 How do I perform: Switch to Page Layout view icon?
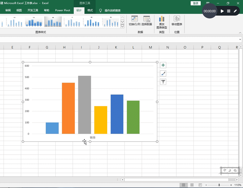192,185
